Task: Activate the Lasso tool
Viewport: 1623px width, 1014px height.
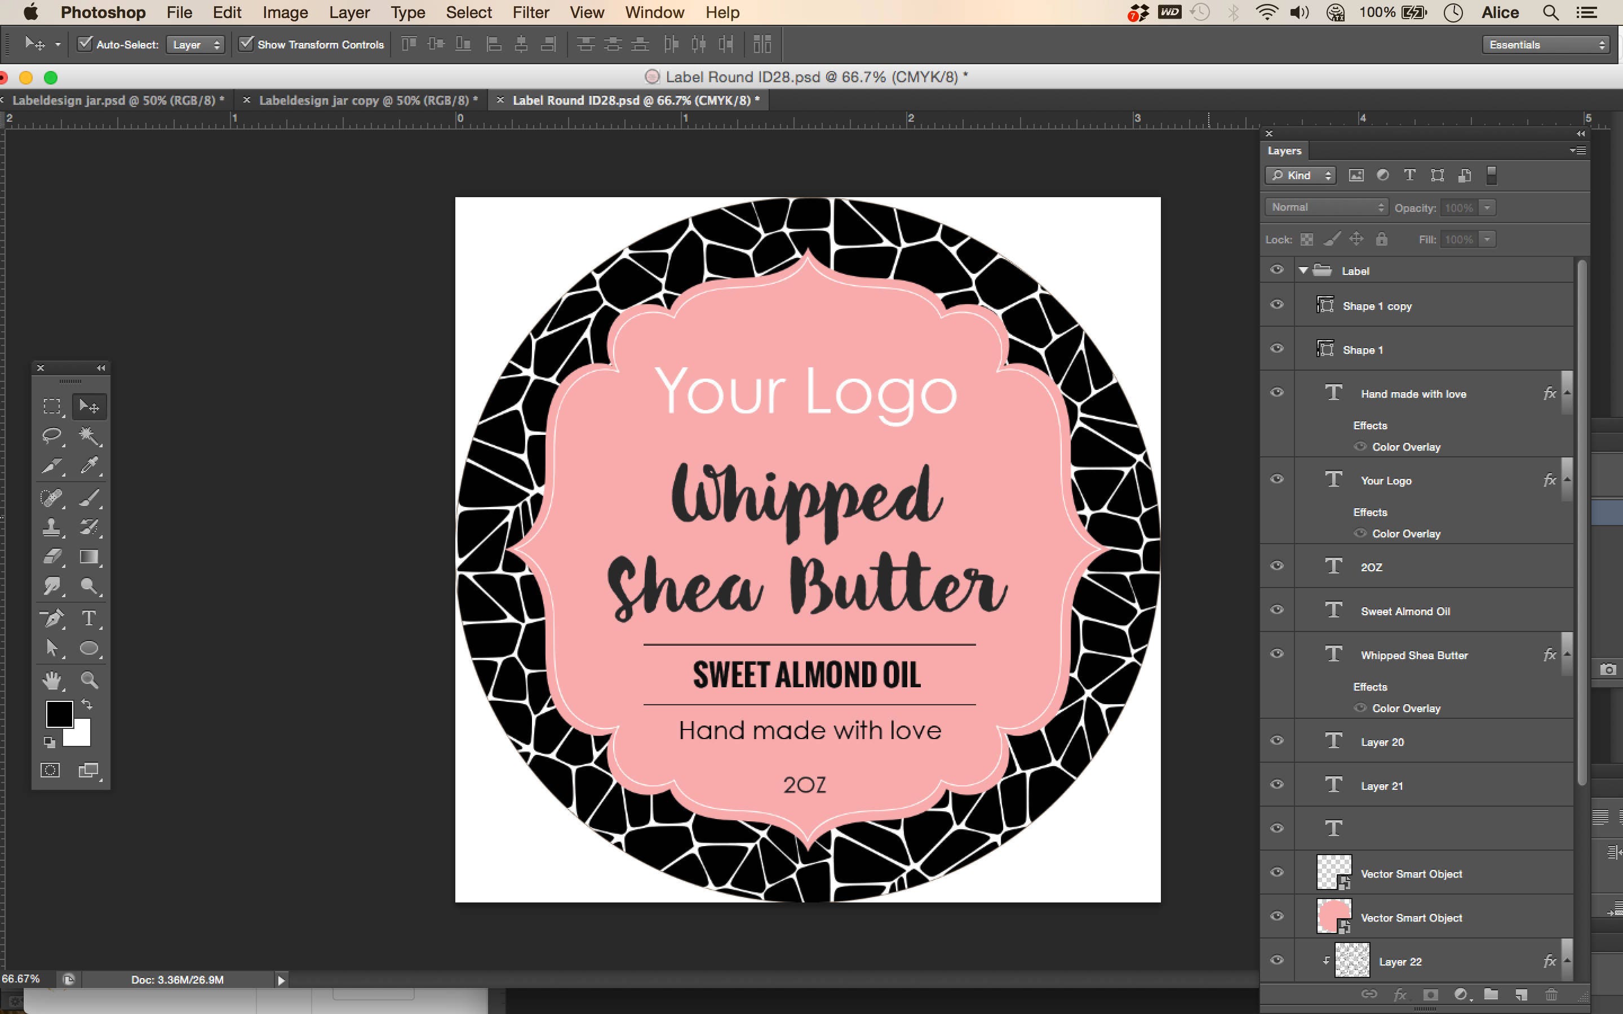Action: [52, 436]
